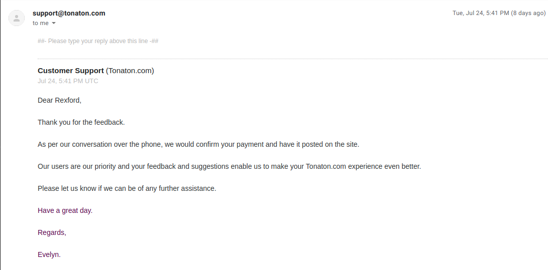
Task: Click the "Thank you for the feedback." line
Action: 81,122
